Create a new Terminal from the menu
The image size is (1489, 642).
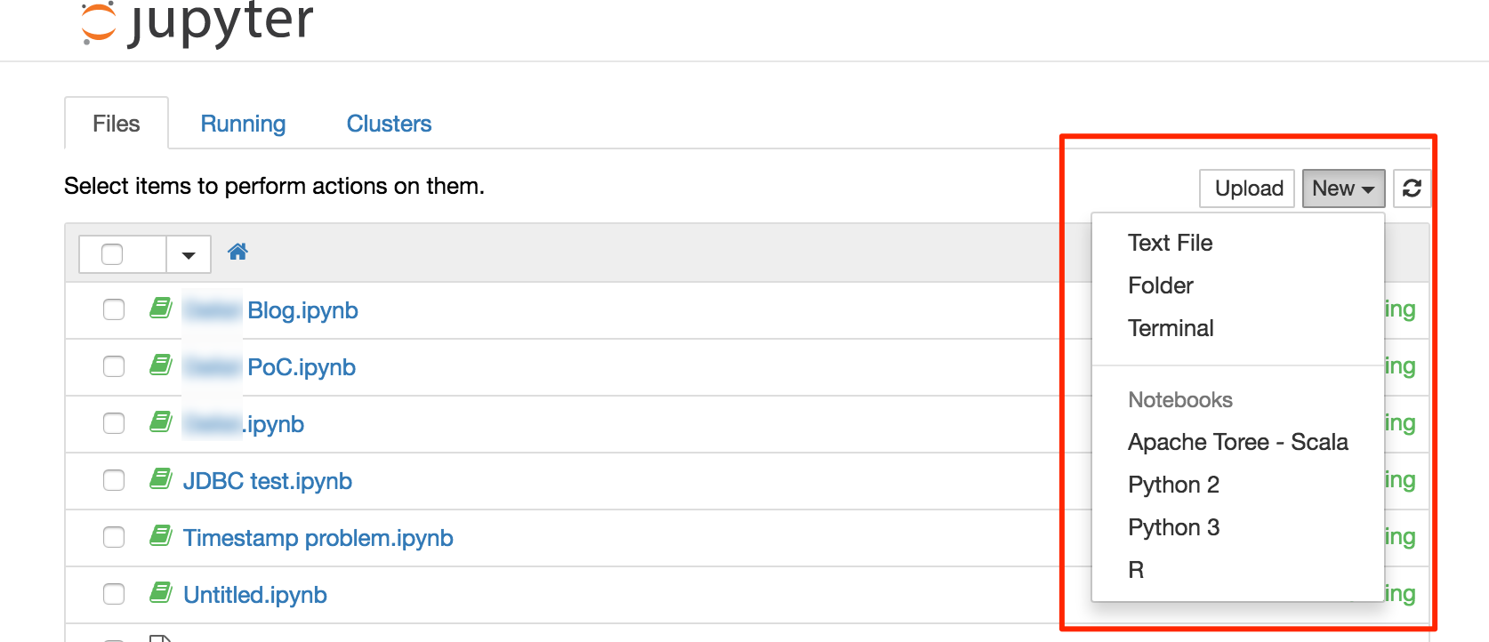point(1171,328)
